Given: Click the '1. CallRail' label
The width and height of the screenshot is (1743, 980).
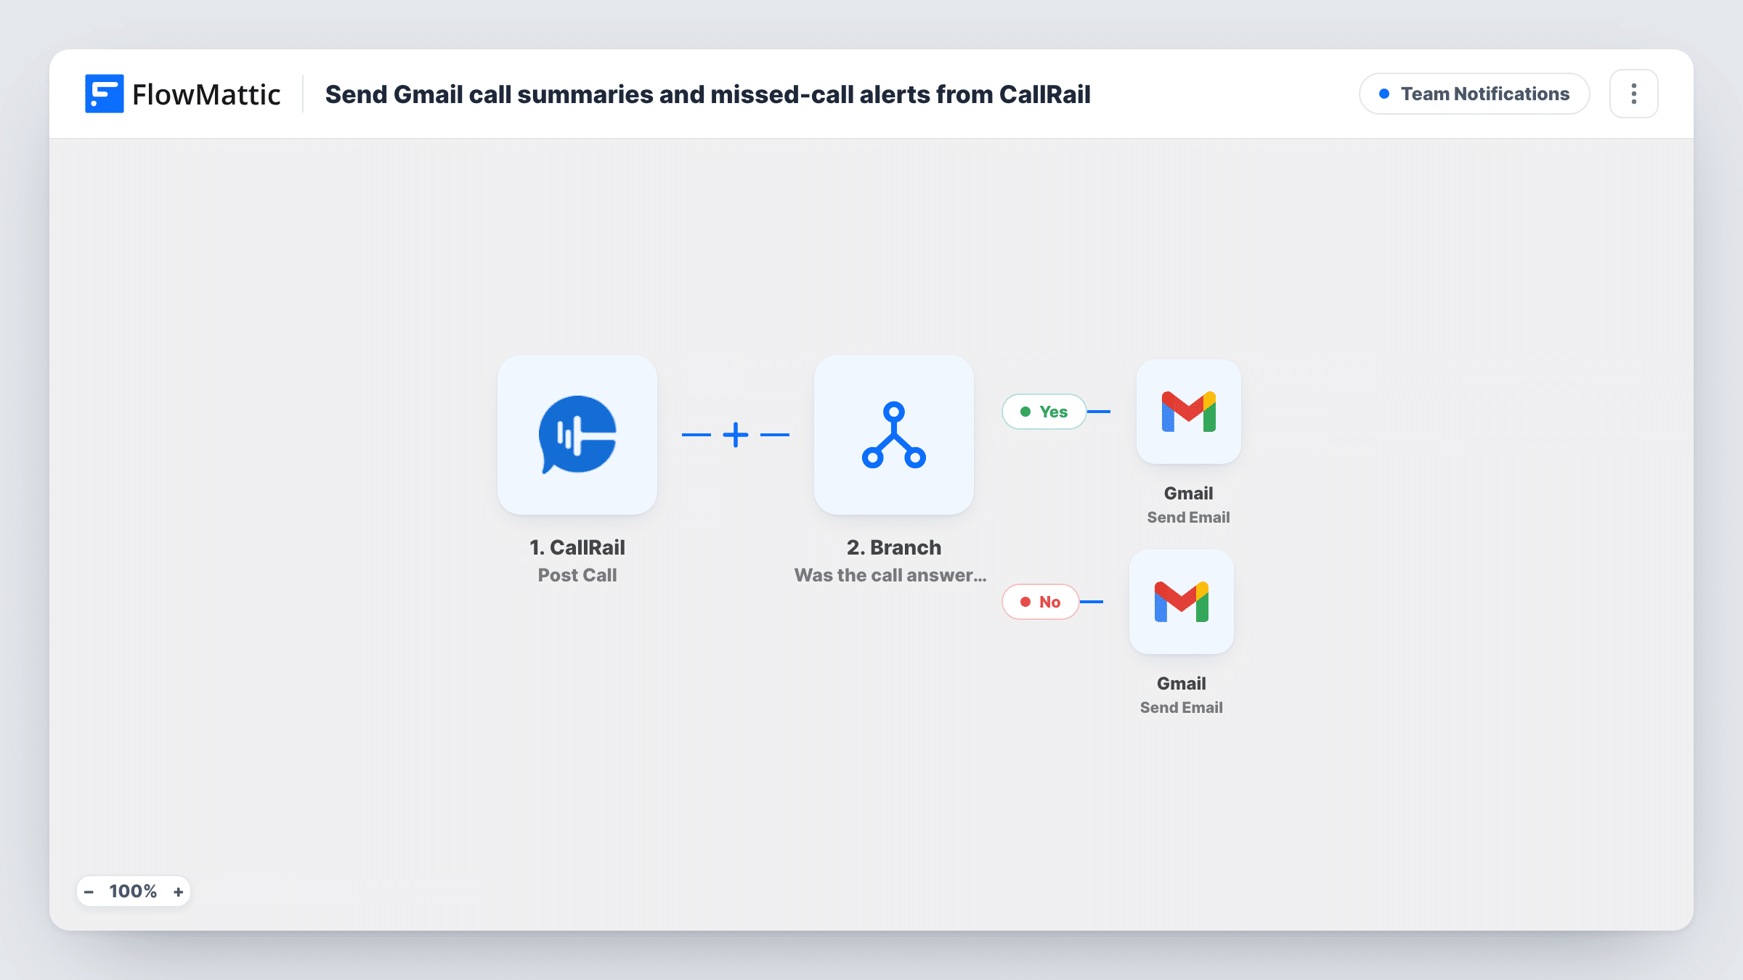Looking at the screenshot, I should click(577, 547).
